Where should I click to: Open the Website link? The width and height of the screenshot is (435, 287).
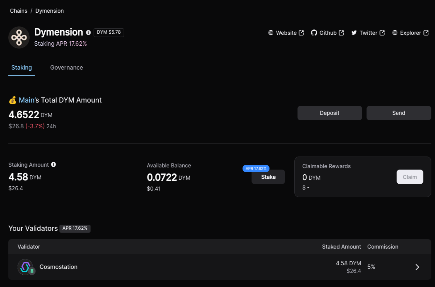click(286, 33)
